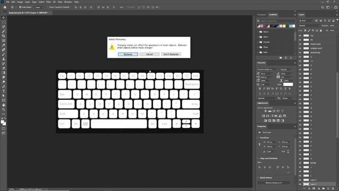Select the Eyedropper tool
The width and height of the screenshot is (339, 191).
tap(4, 45)
